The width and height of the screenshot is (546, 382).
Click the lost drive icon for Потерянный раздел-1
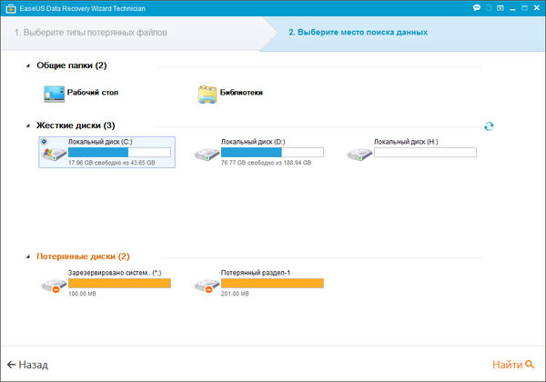point(207,286)
